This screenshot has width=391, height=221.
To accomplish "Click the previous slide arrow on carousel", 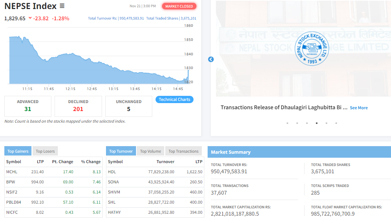I will tap(211, 59).
